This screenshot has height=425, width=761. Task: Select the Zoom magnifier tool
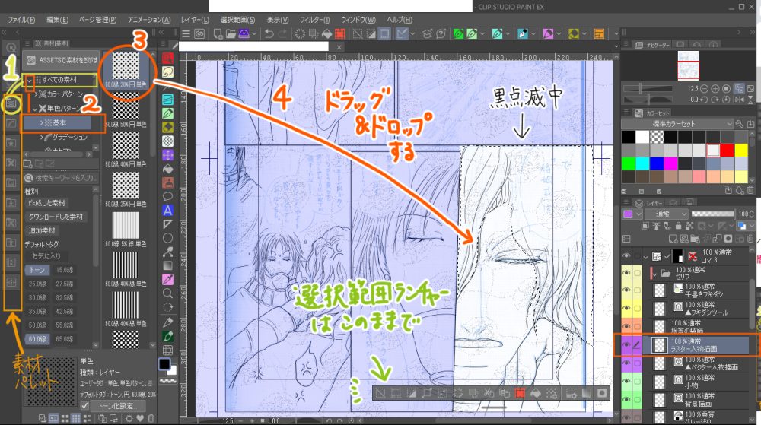coord(167,293)
